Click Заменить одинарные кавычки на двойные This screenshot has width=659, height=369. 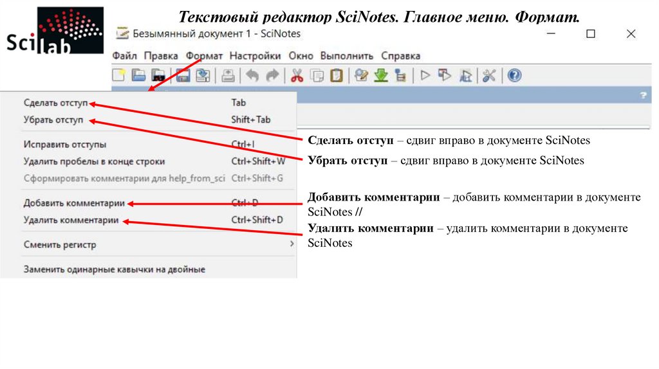114,269
